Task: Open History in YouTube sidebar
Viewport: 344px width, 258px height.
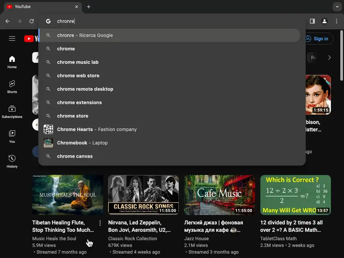Action: pos(12,161)
